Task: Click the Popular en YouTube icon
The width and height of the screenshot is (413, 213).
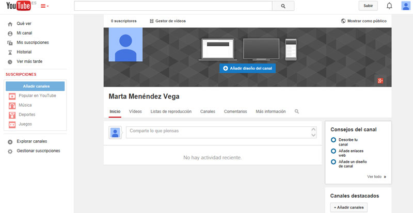Action: click(12, 96)
